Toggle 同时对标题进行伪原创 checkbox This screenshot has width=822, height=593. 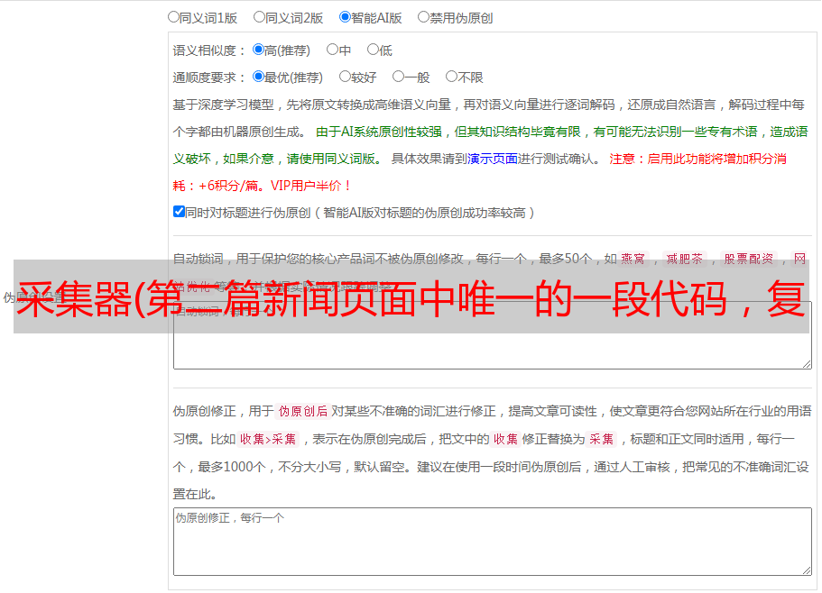pos(179,212)
